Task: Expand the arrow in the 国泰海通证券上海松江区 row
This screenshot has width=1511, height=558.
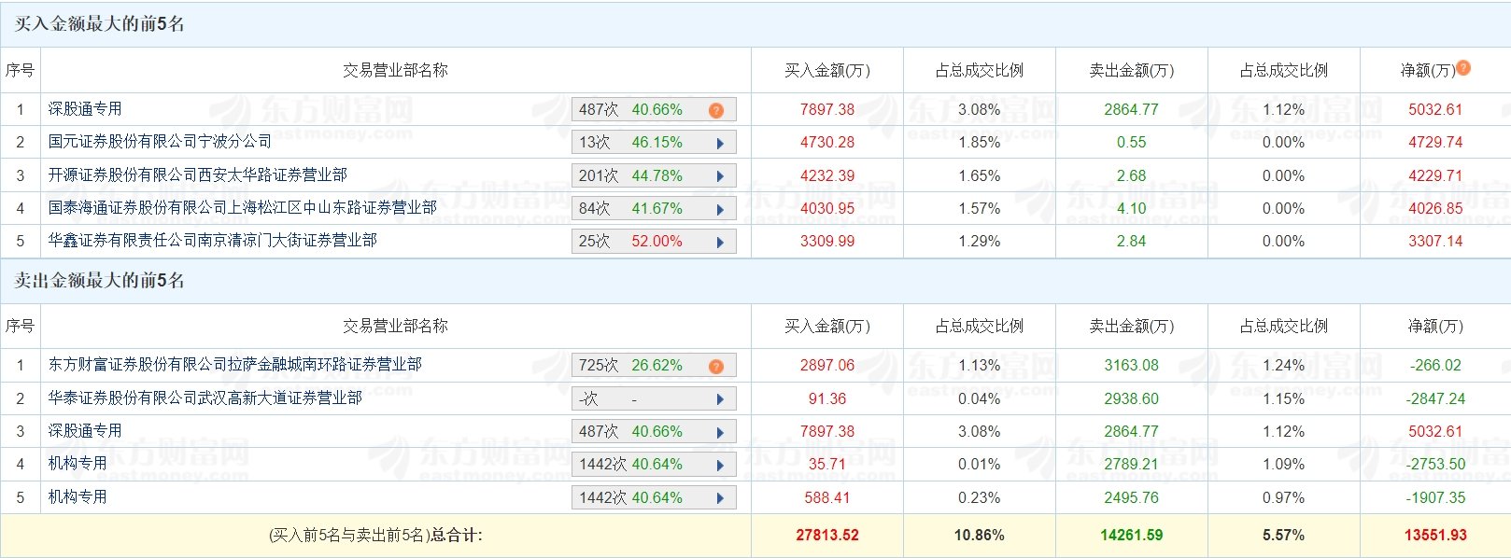Action: 720,210
